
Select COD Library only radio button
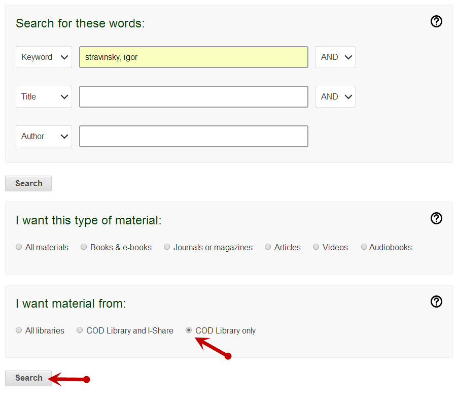[189, 330]
